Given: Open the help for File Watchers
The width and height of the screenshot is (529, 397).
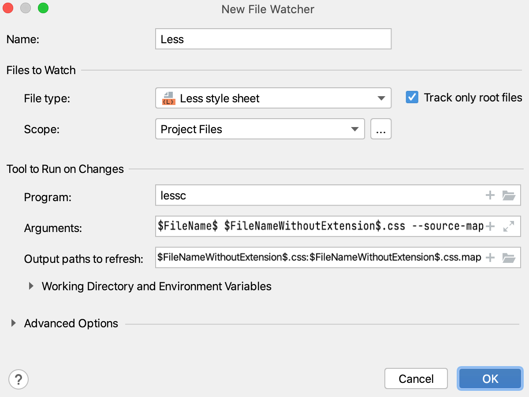Looking at the screenshot, I should pos(19,378).
